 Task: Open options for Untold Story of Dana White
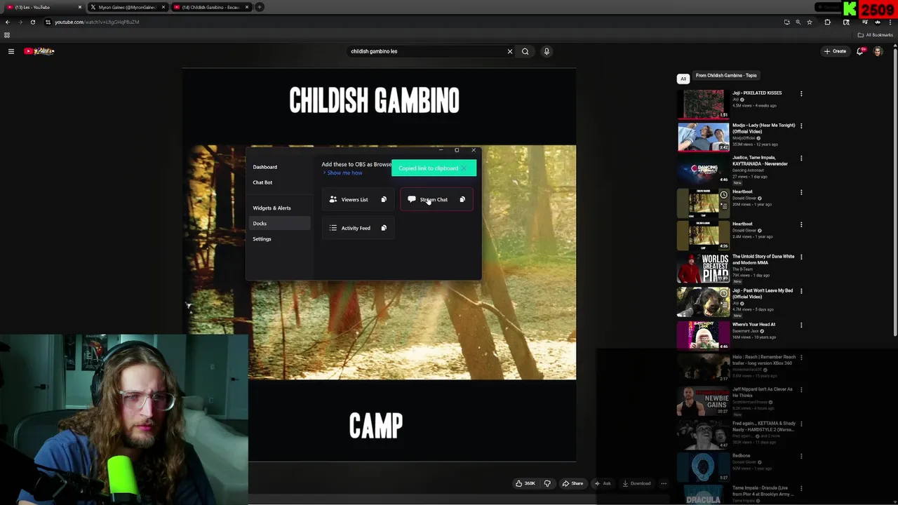(801, 257)
